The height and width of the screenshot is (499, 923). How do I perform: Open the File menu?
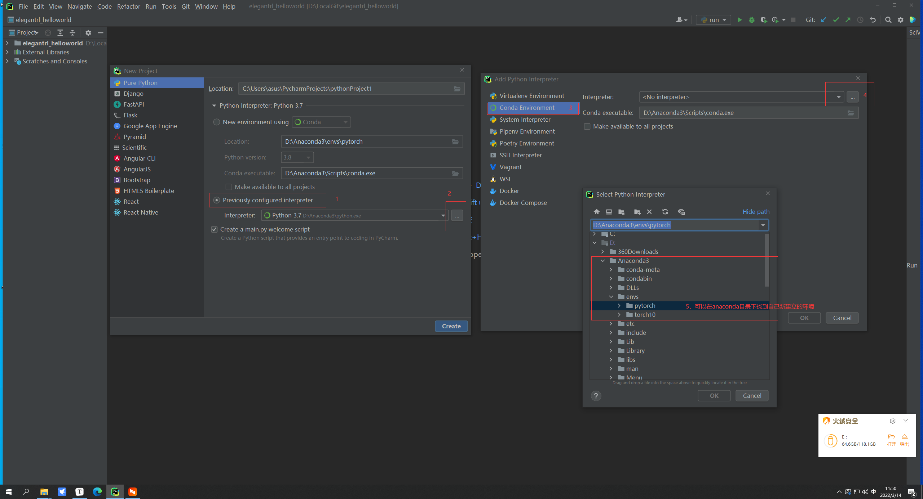23,6
